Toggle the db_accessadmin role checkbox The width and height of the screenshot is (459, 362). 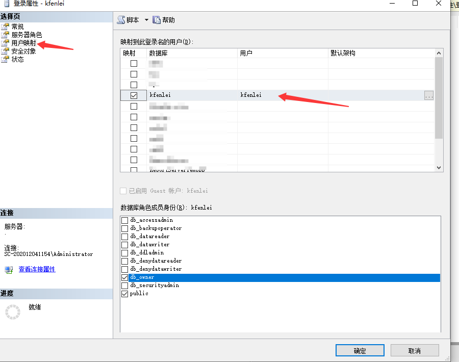coord(125,220)
